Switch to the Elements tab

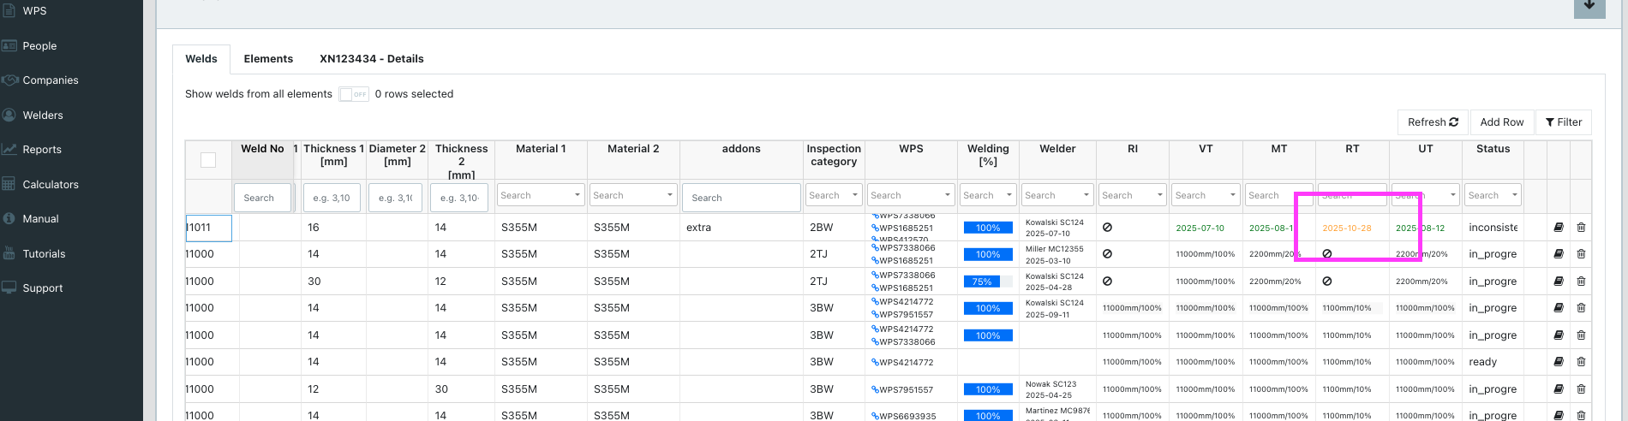coord(268,59)
